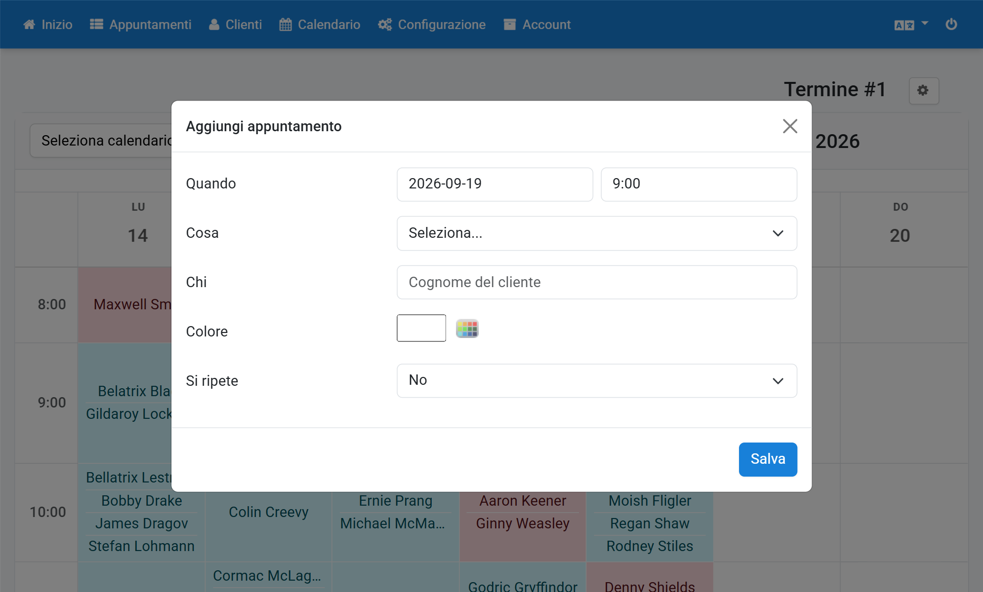
Task: Expand the Cosa Seleziona dropdown
Action: click(597, 233)
